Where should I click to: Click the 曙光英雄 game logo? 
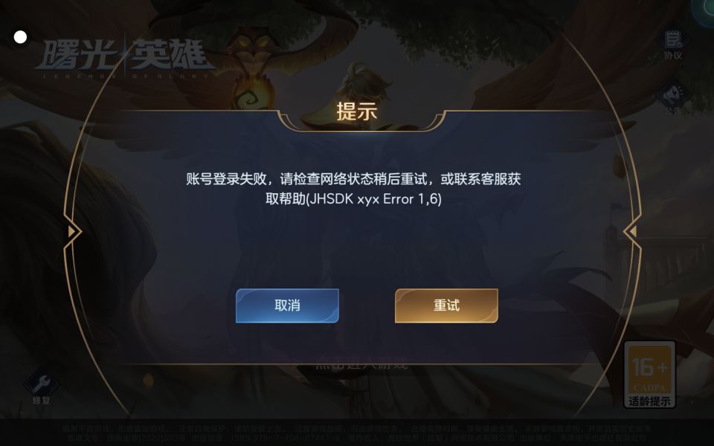tap(124, 54)
